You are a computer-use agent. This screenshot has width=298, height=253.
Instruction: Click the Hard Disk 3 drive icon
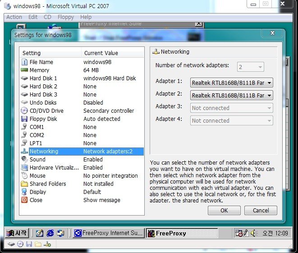tap(24, 94)
